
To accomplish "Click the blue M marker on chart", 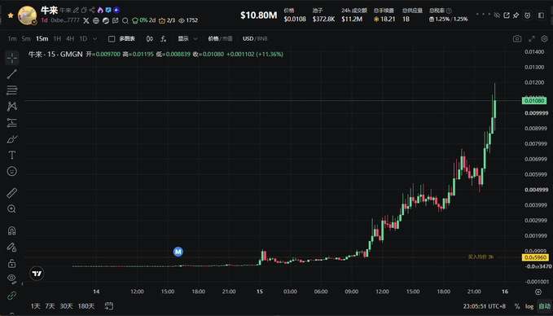I will pos(178,252).
